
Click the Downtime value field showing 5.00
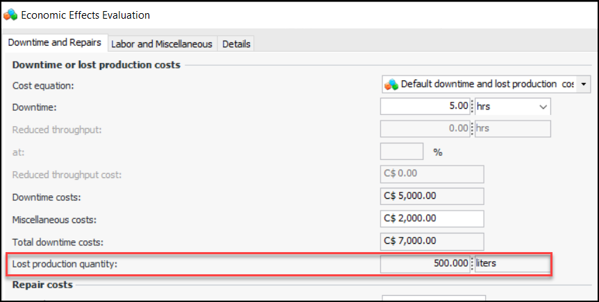pyautogui.click(x=425, y=107)
